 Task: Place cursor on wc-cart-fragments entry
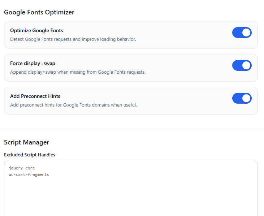29,174
